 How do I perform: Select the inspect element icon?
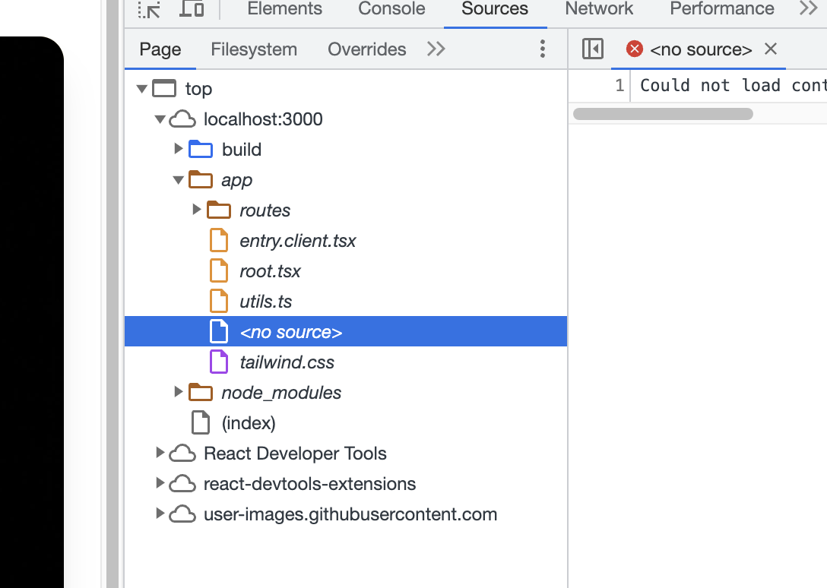click(x=149, y=9)
